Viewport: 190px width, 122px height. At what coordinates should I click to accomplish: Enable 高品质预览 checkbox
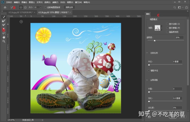pos(167,32)
